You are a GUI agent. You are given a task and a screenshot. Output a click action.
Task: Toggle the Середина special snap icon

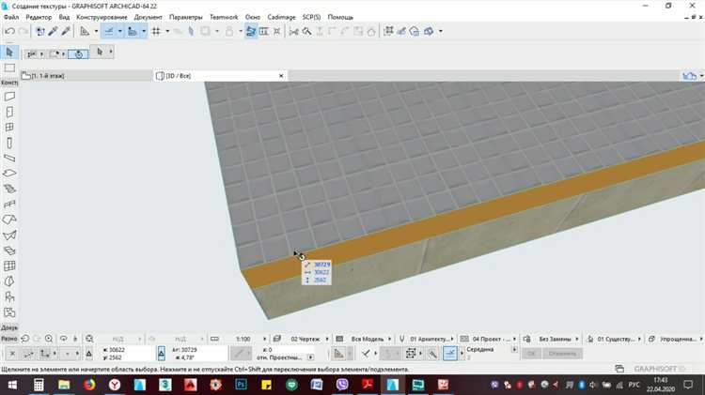[x=450, y=354]
